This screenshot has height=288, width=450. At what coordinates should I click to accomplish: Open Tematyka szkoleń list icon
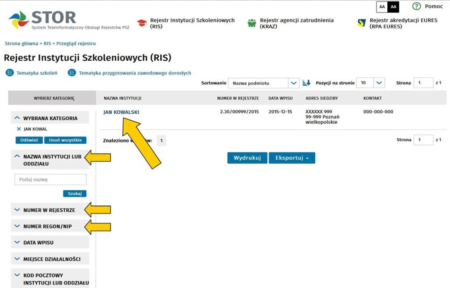(x=10, y=73)
